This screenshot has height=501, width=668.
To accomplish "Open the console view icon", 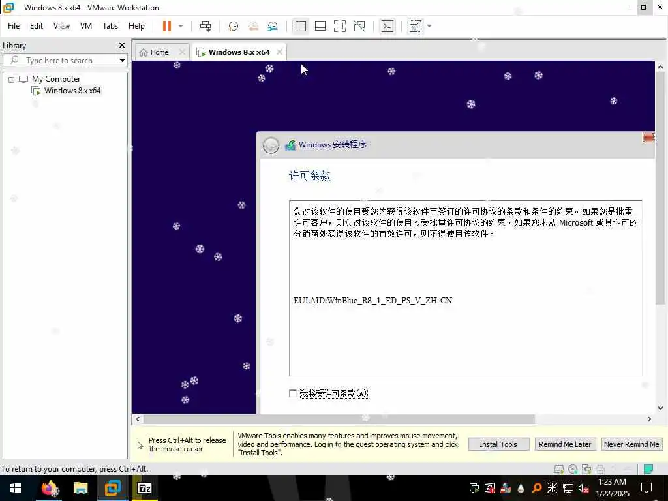I will point(387,26).
